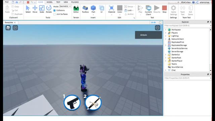Screen dimensions: 215x121
Task: Open the Terrain Editor
Action: pyautogui.click(x=76, y=9)
